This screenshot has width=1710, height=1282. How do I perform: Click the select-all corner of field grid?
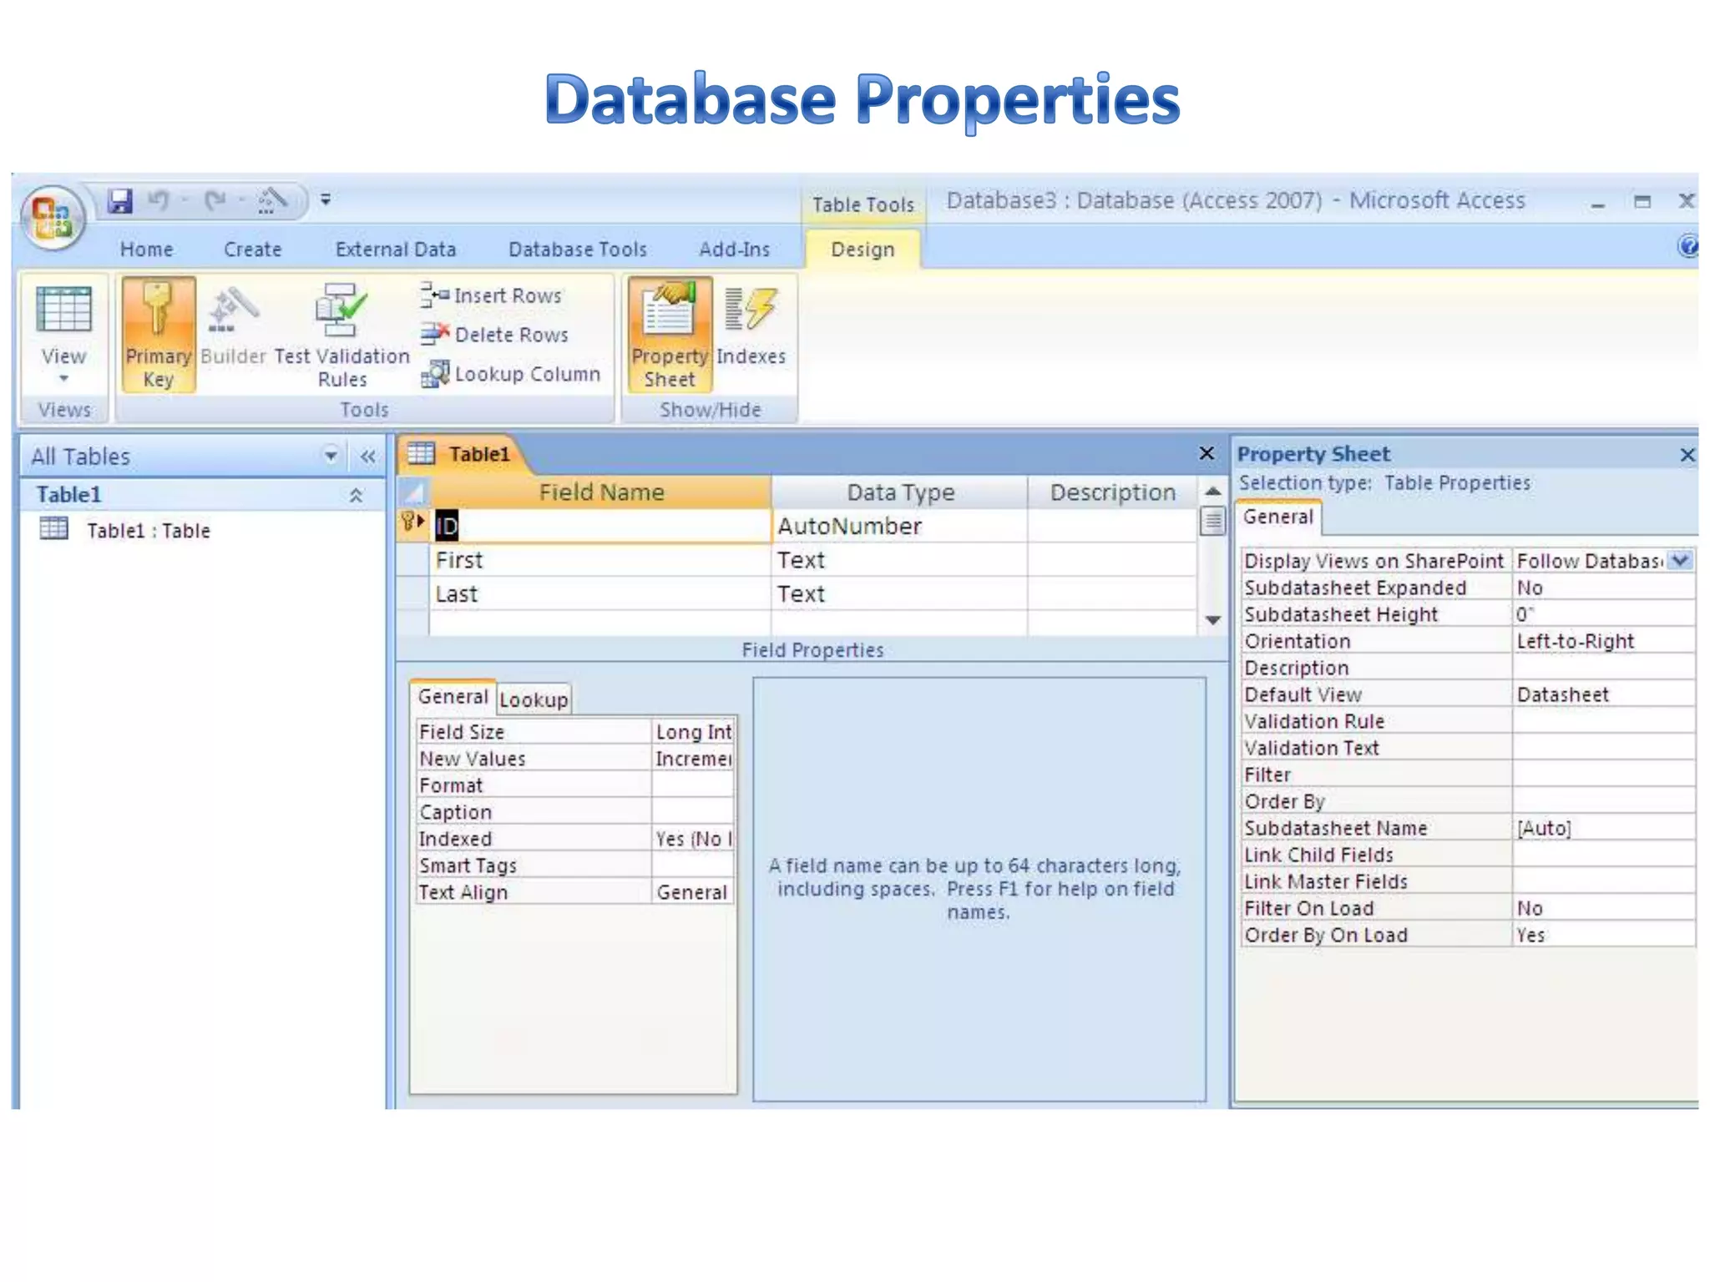[412, 492]
